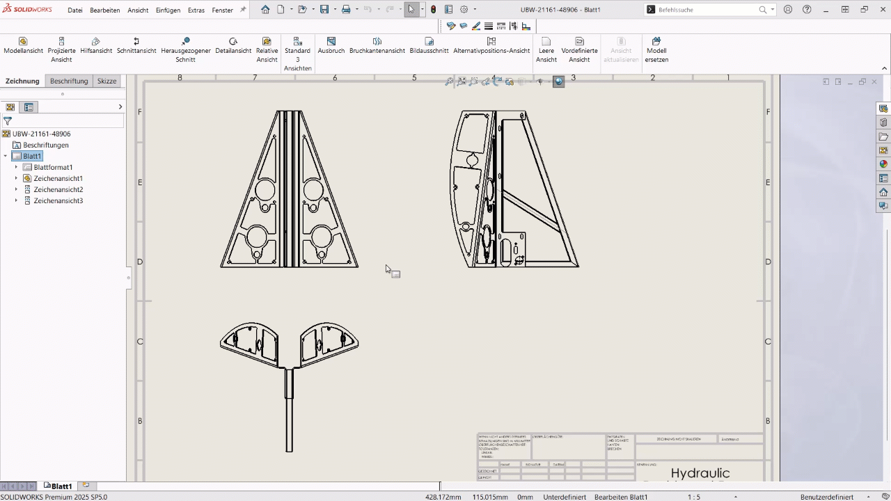Collapse the Blatt1 tree node
Viewport: 891px width, 501px height.
coord(6,156)
